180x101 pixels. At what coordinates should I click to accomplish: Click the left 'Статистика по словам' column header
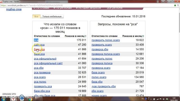[47, 36]
